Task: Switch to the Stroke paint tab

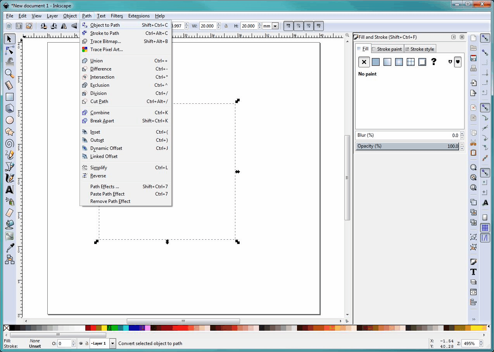Action: coord(387,49)
